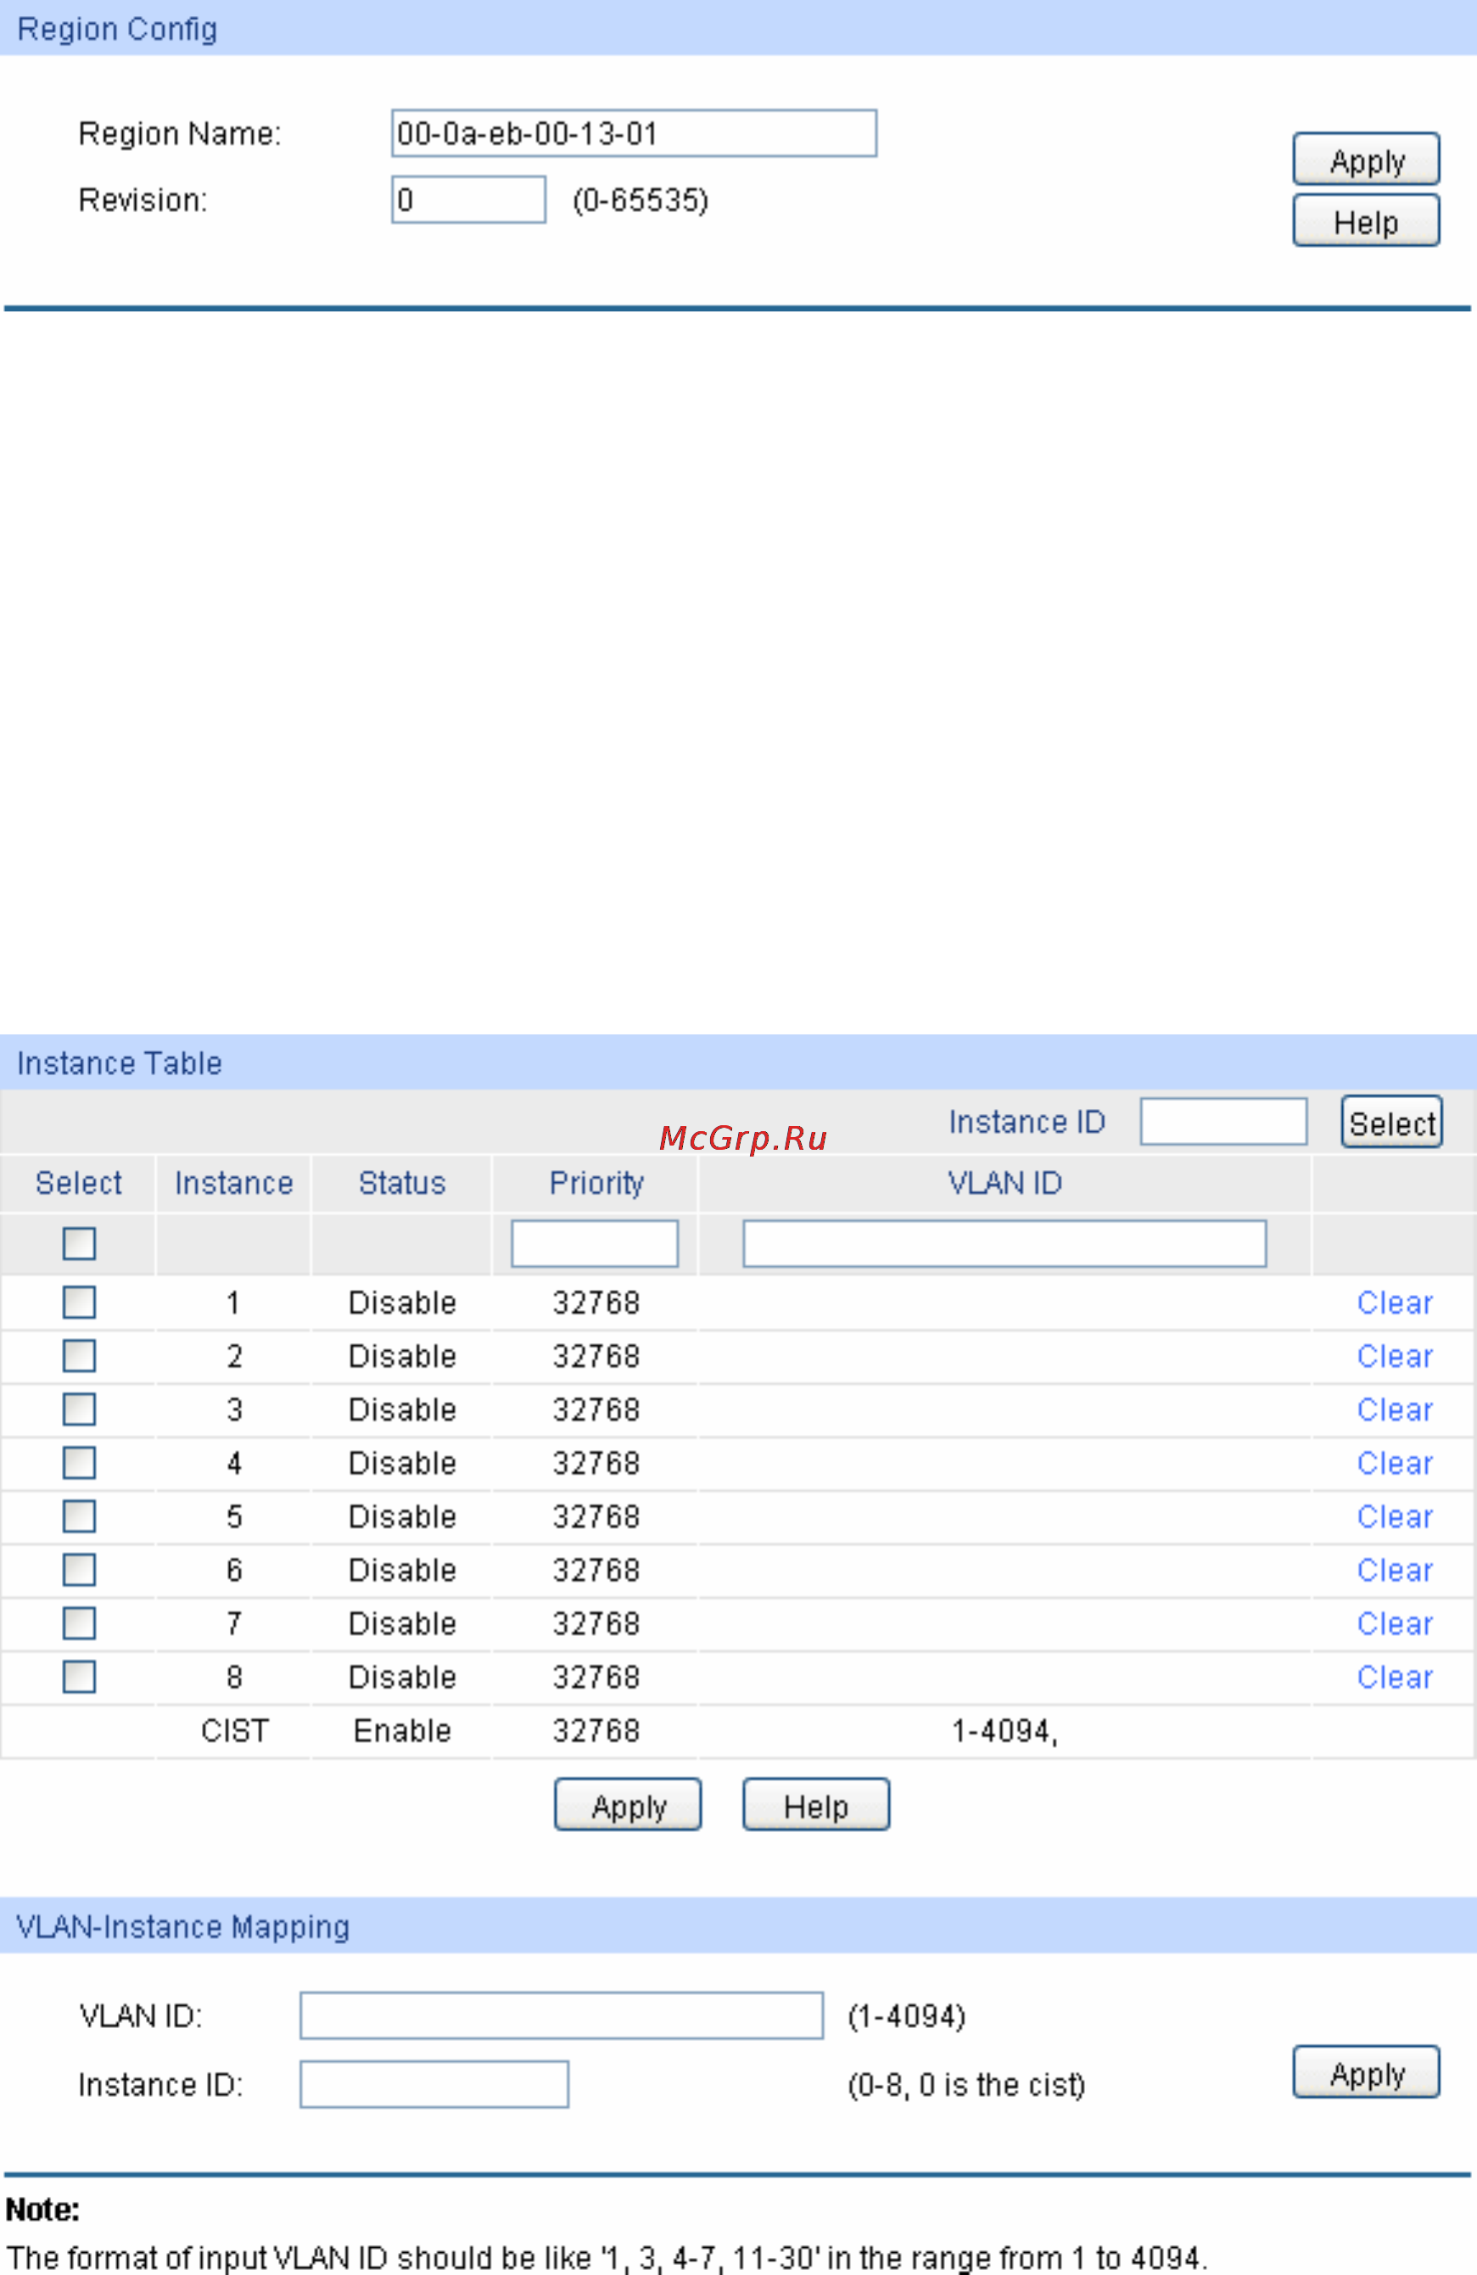This screenshot has width=1477, height=2275.
Task: Click the Revision input field
Action: click(468, 199)
